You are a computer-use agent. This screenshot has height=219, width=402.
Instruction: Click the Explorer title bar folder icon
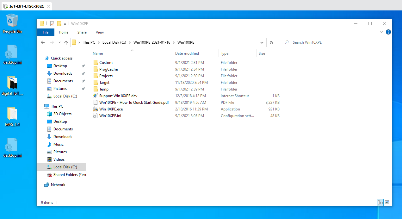(x=42, y=23)
